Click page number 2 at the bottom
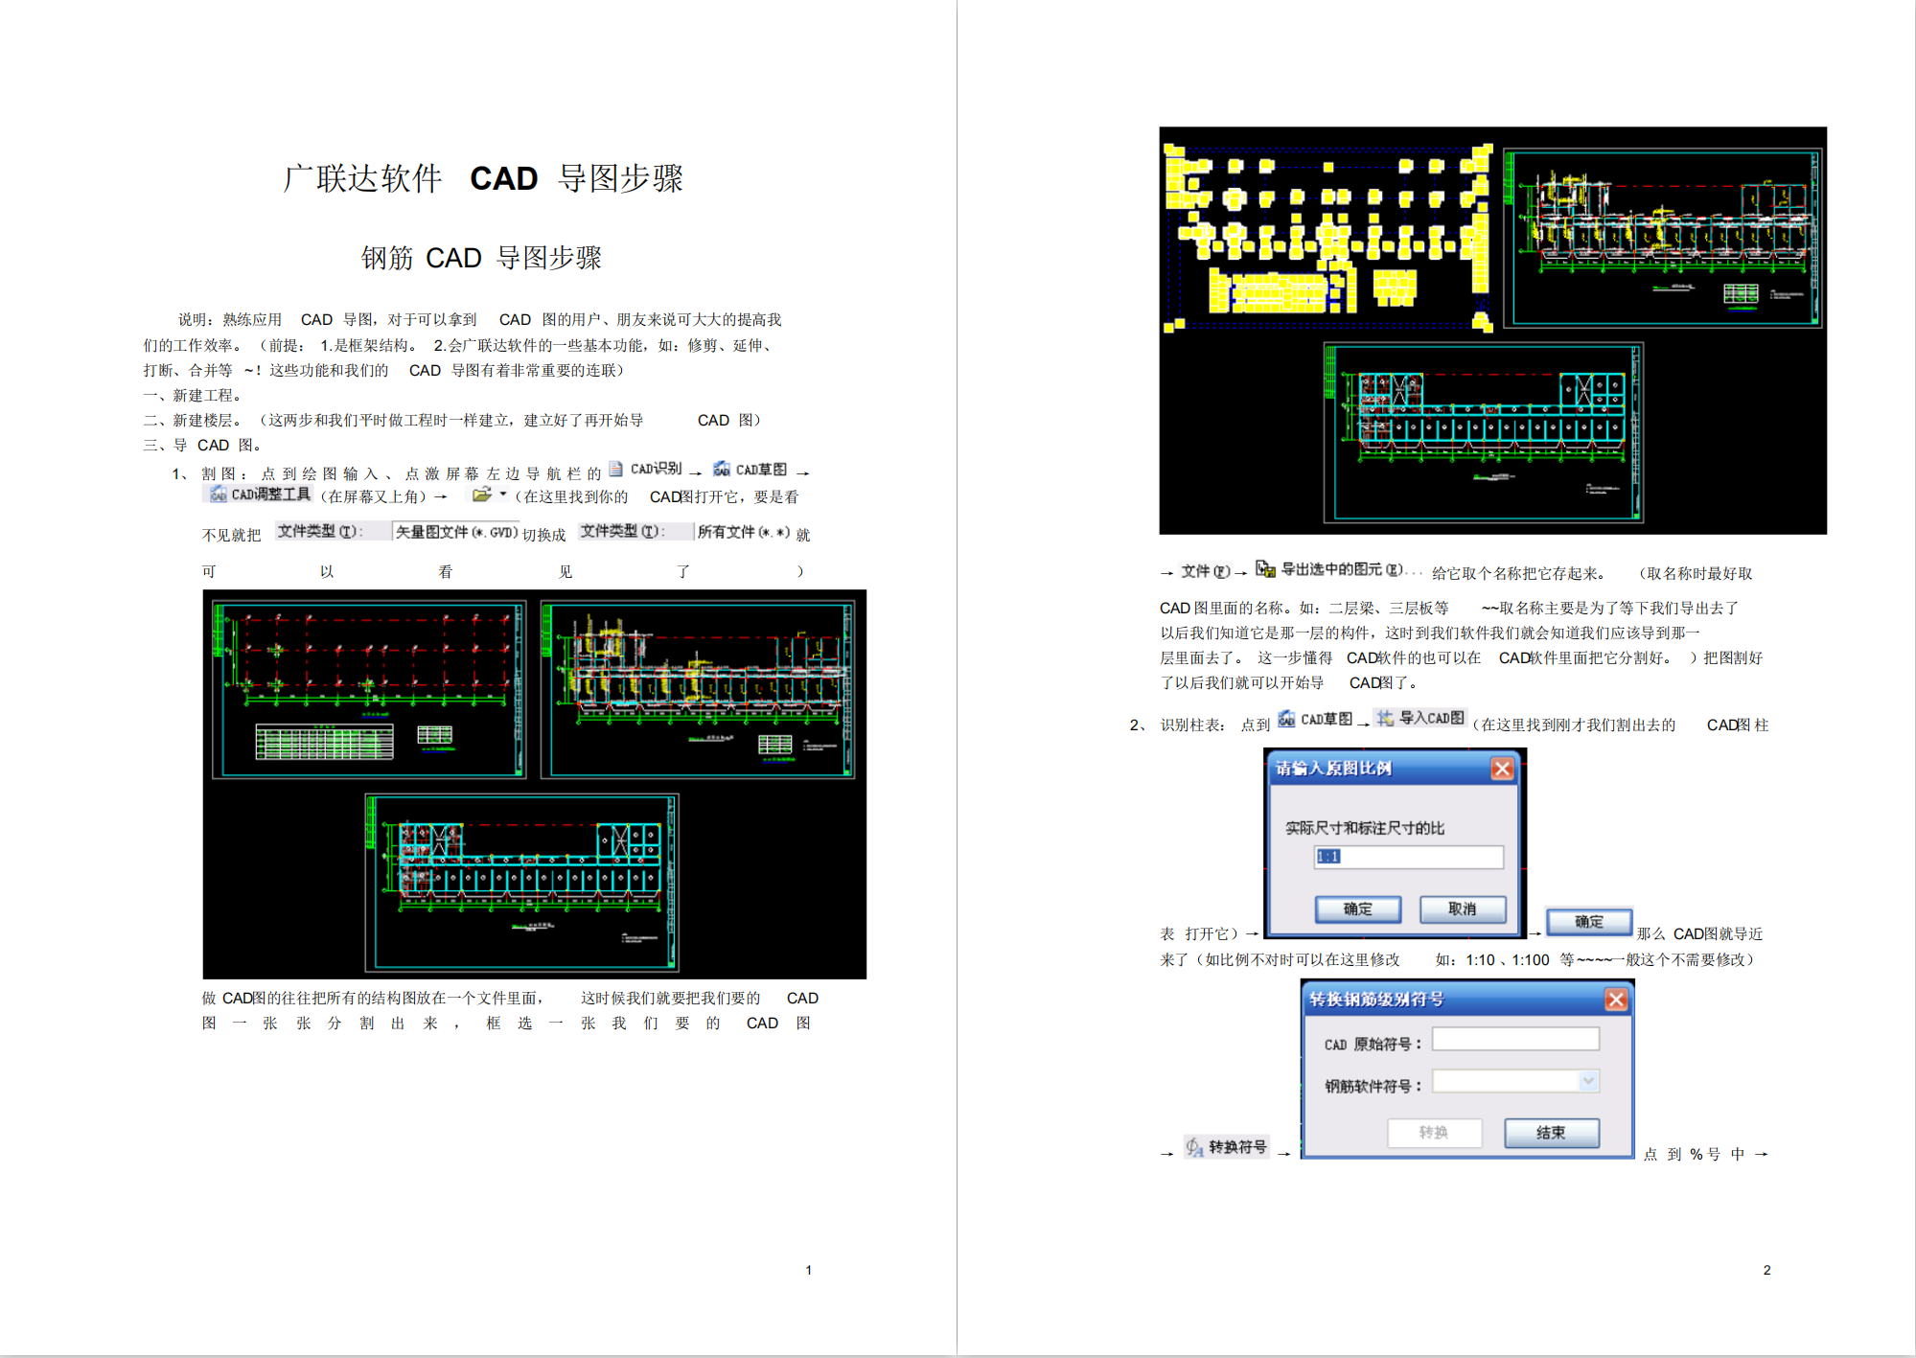 1766,1270
